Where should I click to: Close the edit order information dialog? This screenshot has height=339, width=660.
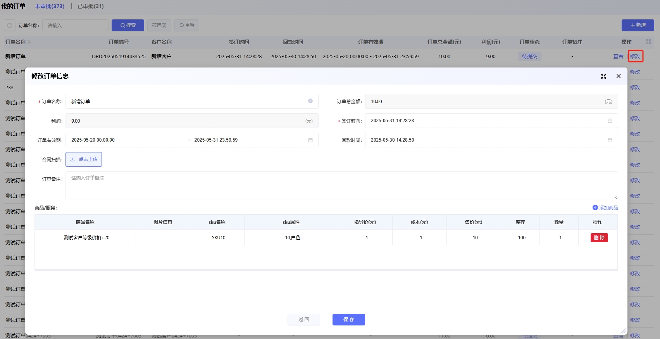[619, 76]
